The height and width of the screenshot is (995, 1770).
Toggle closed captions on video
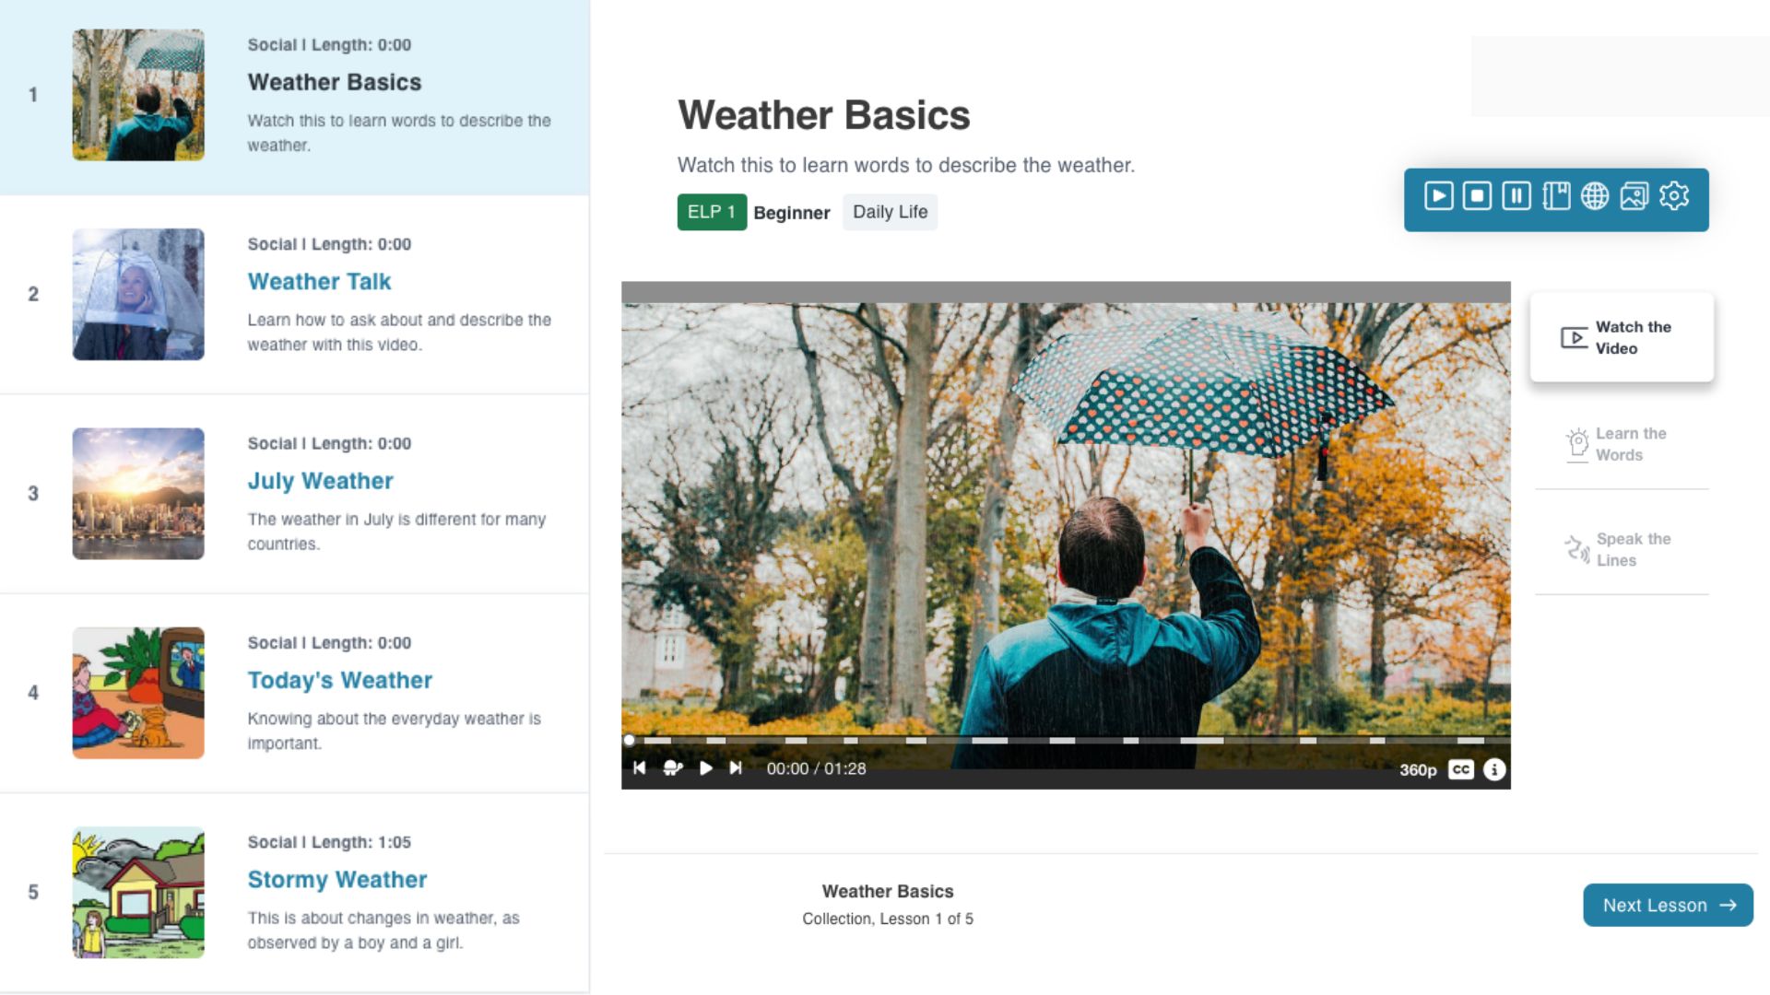pos(1462,767)
